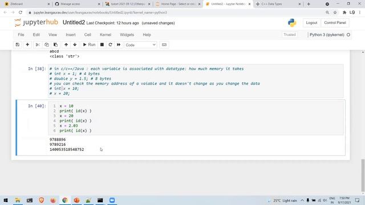Open the Chrome three-dot menu

[x=360, y=13]
